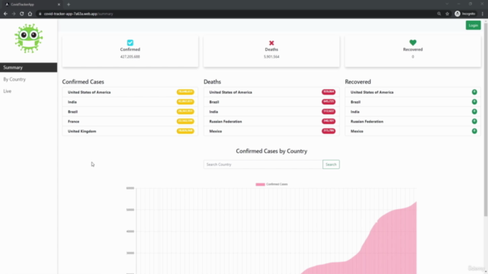
Task: Click confirmed count badge for Brazil
Action: [185, 111]
